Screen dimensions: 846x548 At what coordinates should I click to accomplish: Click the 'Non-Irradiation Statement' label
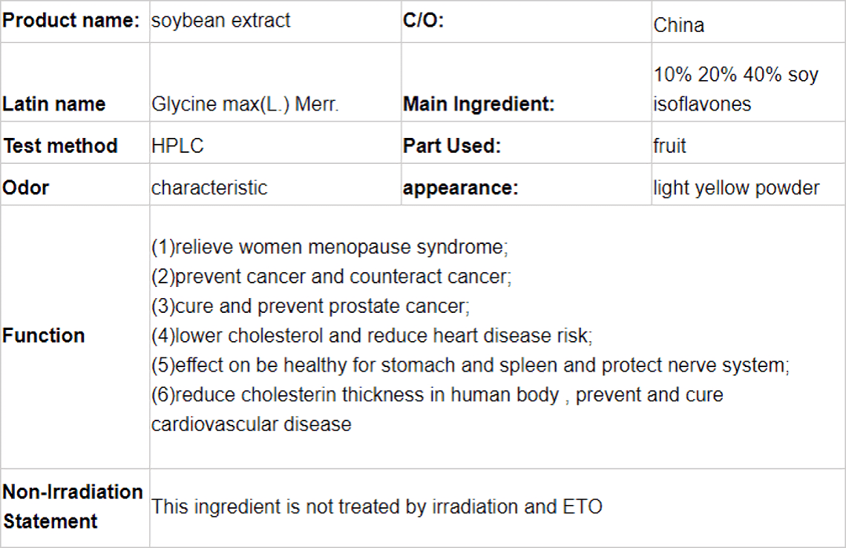(72, 506)
